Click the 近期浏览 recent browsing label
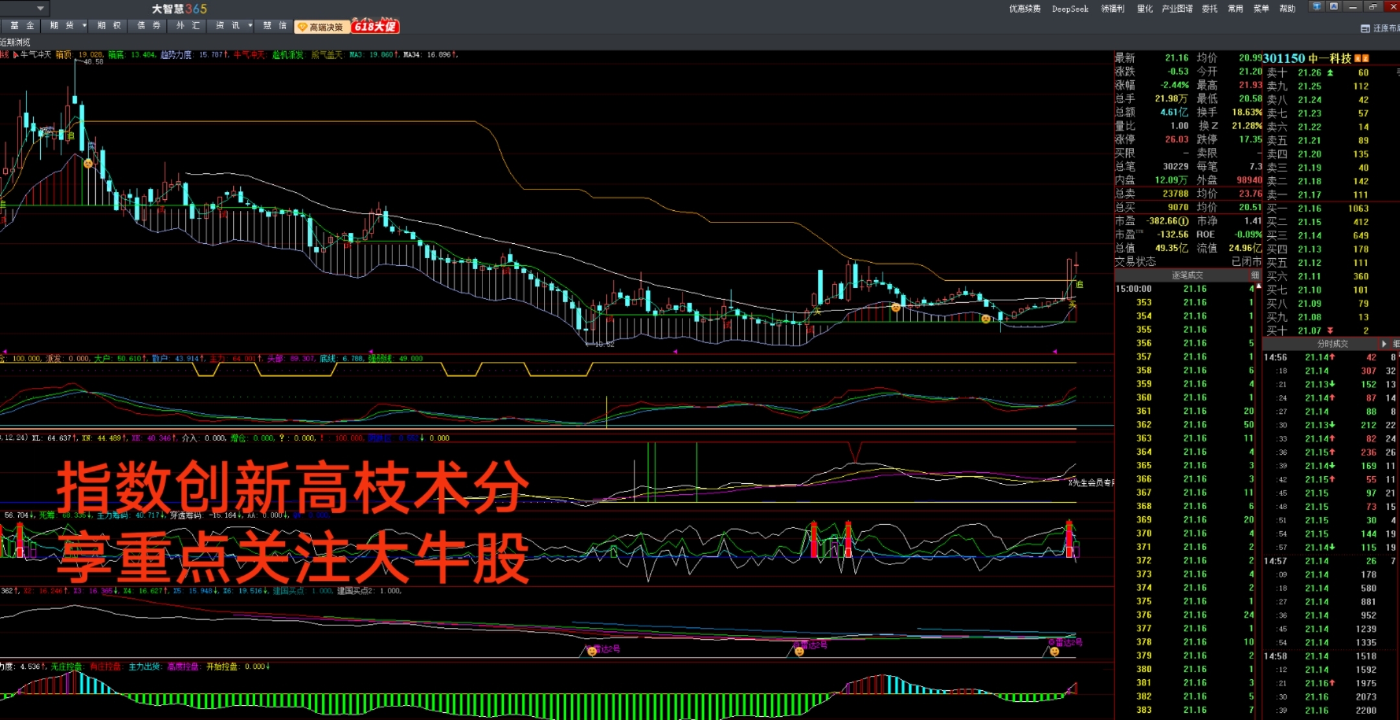Viewport: 1400px width, 720px height. [x=16, y=42]
